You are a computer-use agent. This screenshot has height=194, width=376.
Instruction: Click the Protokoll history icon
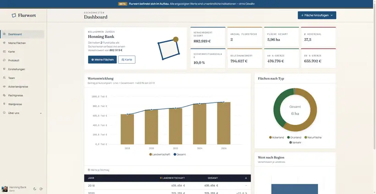pyautogui.click(x=4, y=60)
